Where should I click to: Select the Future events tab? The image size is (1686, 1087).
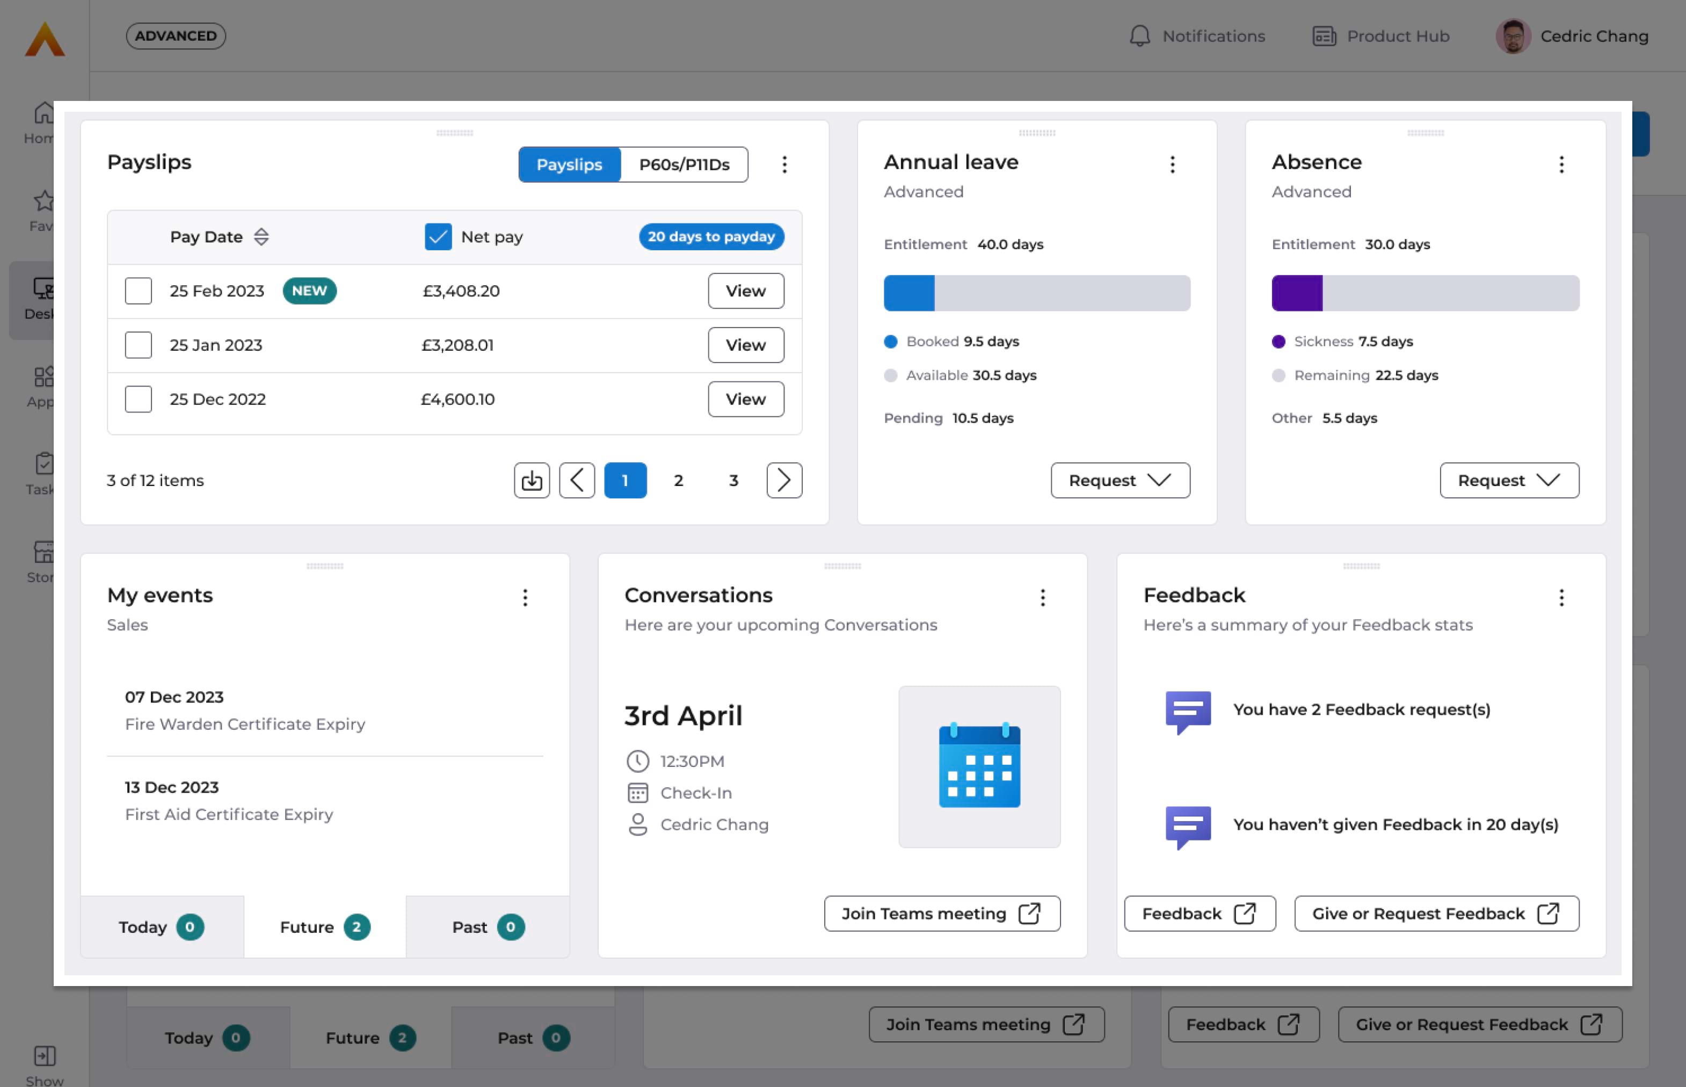click(x=325, y=927)
